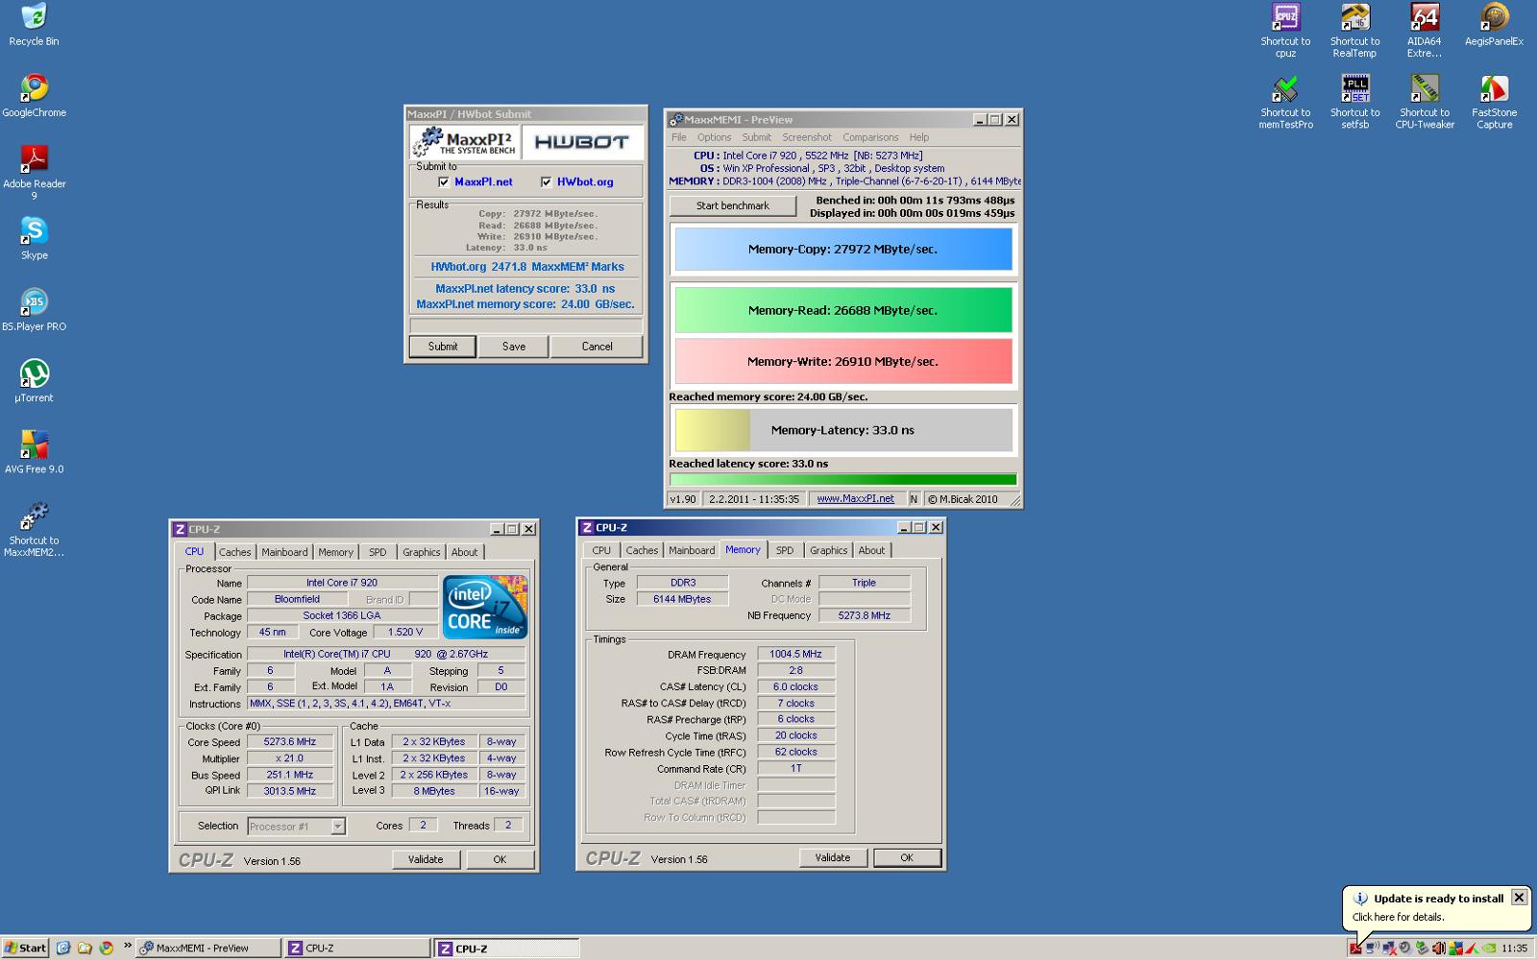Viewport: 1537px width, 960px height.
Task: Switch to About tab in left CPU-Z
Action: [464, 552]
